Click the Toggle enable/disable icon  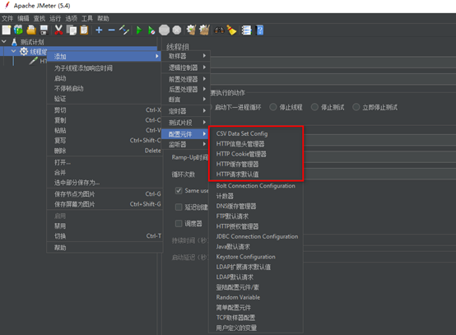(x=124, y=30)
